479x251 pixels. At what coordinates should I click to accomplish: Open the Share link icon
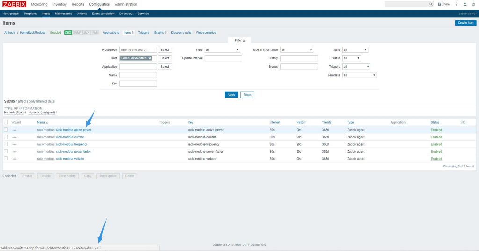point(443,4)
